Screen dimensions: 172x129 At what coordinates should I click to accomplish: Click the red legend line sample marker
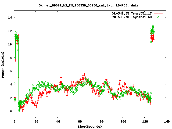click(158, 13)
